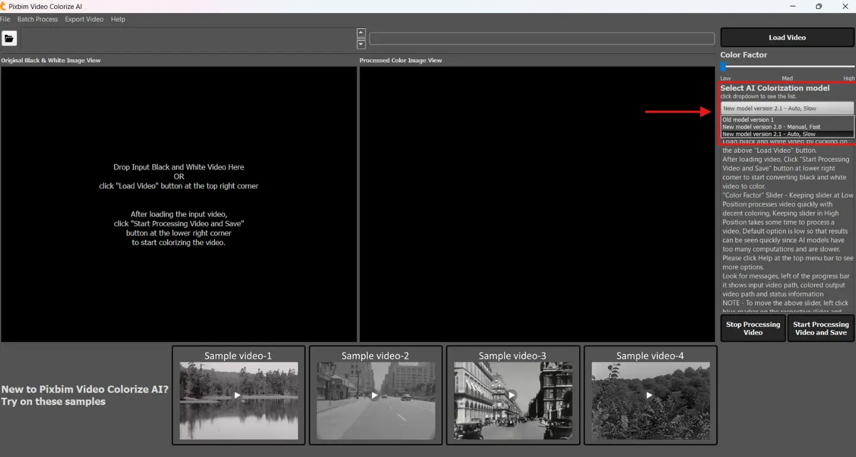
Task: Choose New model version 2.1 - Auto, Slow option
Action: [x=787, y=134]
